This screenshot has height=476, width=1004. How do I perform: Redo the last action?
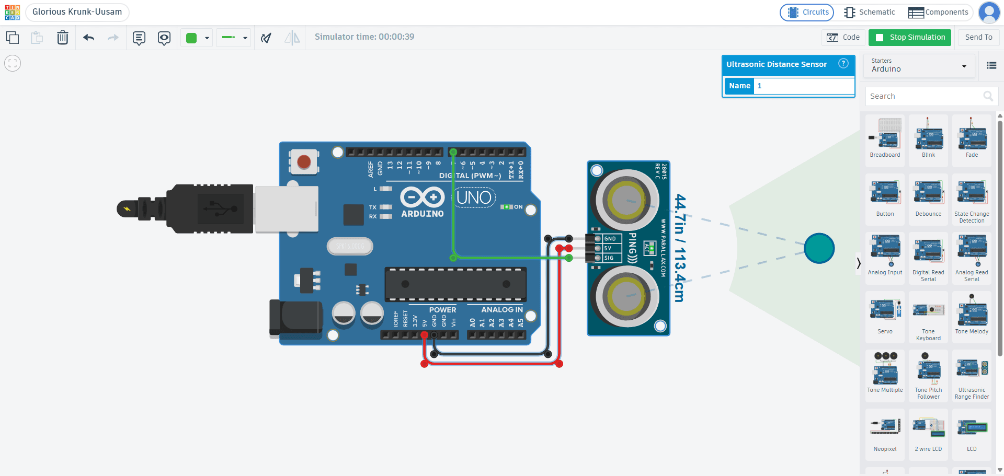tap(113, 38)
